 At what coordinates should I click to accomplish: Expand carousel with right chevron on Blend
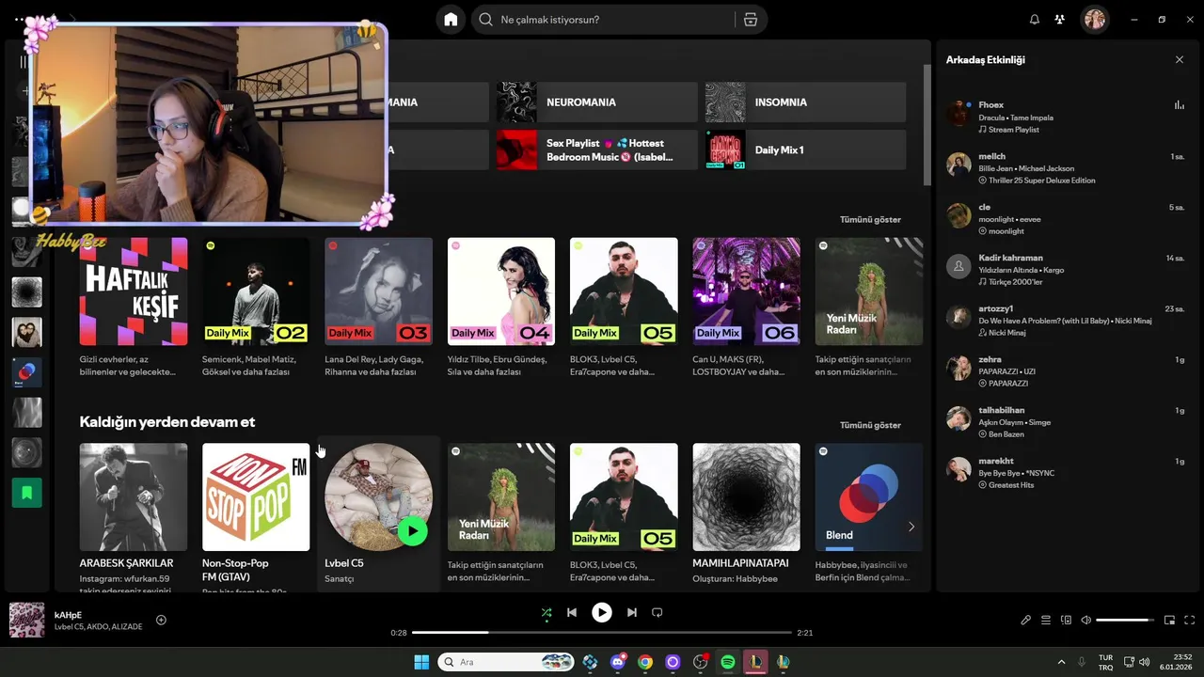click(911, 527)
